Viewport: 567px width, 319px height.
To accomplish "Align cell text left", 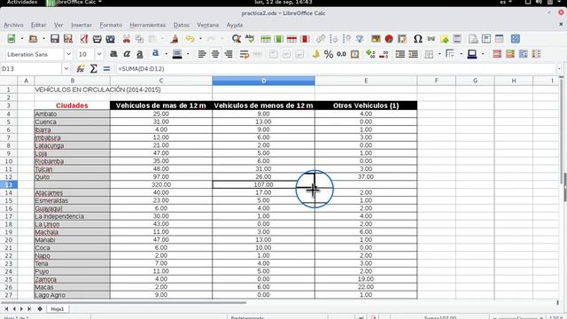I will (x=202, y=54).
